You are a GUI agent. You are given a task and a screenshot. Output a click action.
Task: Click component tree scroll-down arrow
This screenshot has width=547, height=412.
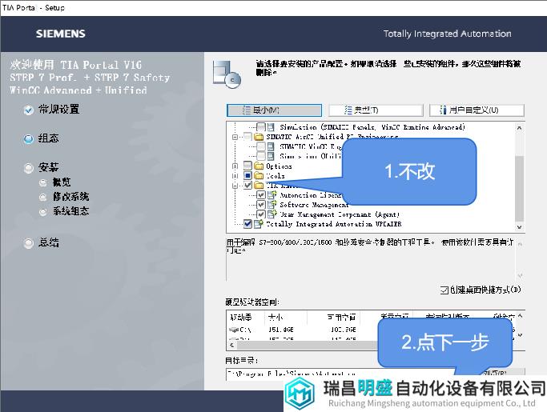(x=520, y=227)
